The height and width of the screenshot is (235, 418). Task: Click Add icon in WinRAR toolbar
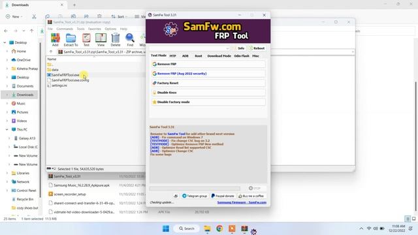point(55,40)
